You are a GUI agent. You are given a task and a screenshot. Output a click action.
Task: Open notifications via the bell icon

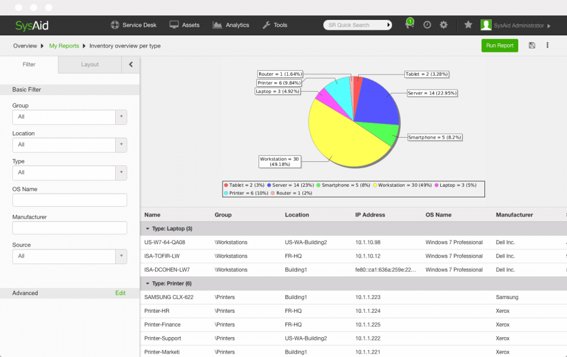pyautogui.click(x=409, y=25)
